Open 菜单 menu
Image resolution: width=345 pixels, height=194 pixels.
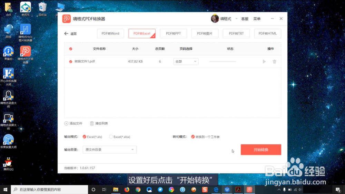257,19
